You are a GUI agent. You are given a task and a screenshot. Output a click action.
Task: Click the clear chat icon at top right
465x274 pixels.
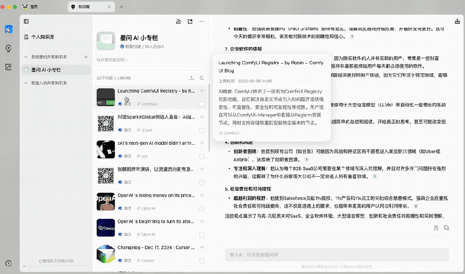457,22
